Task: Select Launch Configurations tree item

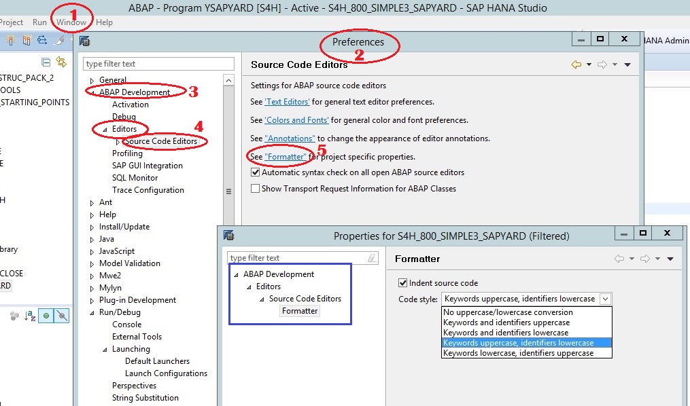Action: click(166, 373)
